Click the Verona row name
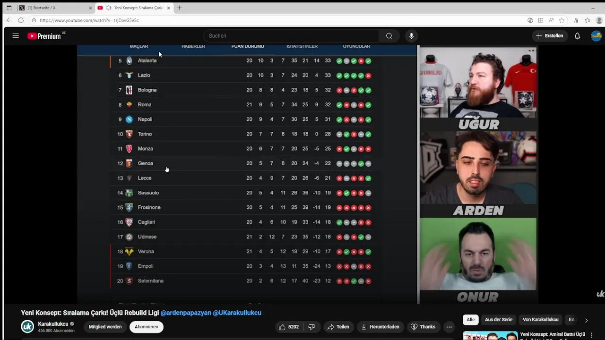The width and height of the screenshot is (605, 340). coord(146,251)
